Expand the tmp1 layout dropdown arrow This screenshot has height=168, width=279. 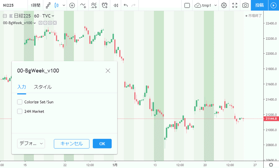(x=216, y=5)
